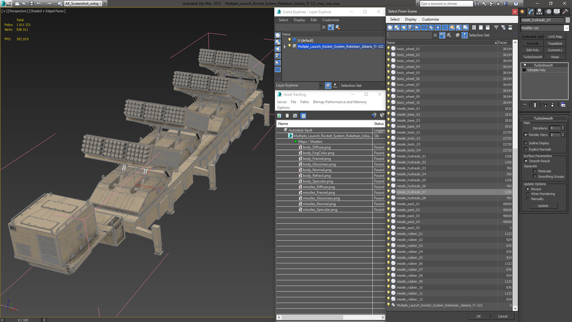The width and height of the screenshot is (572, 322).
Task: Toggle Sort by Layer icon in Select From Scene
Action: click(x=458, y=35)
